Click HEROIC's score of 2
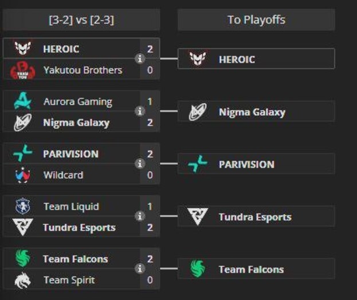357x300 pixels. [150, 49]
